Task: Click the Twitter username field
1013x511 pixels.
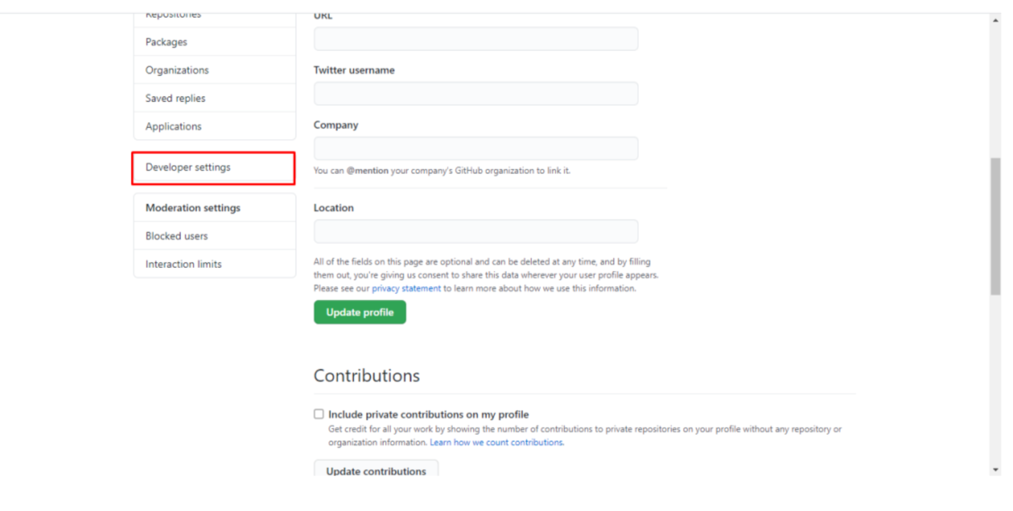Action: [476, 93]
